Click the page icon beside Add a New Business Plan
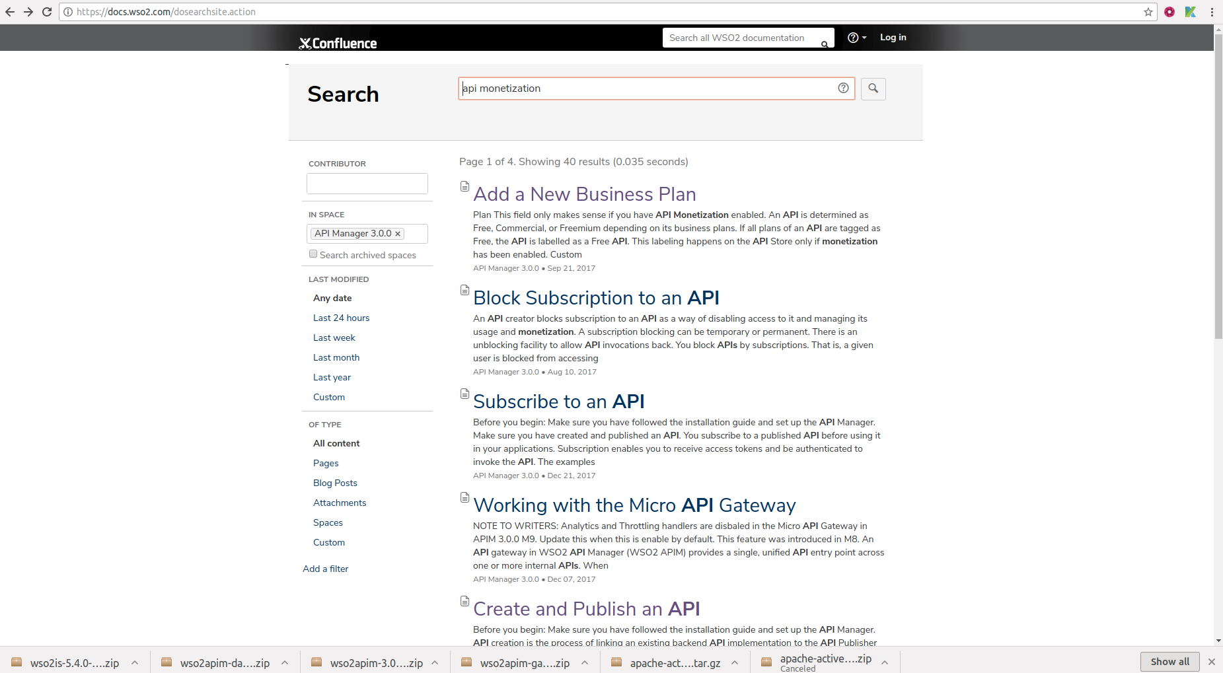This screenshot has width=1223, height=673. [x=464, y=187]
